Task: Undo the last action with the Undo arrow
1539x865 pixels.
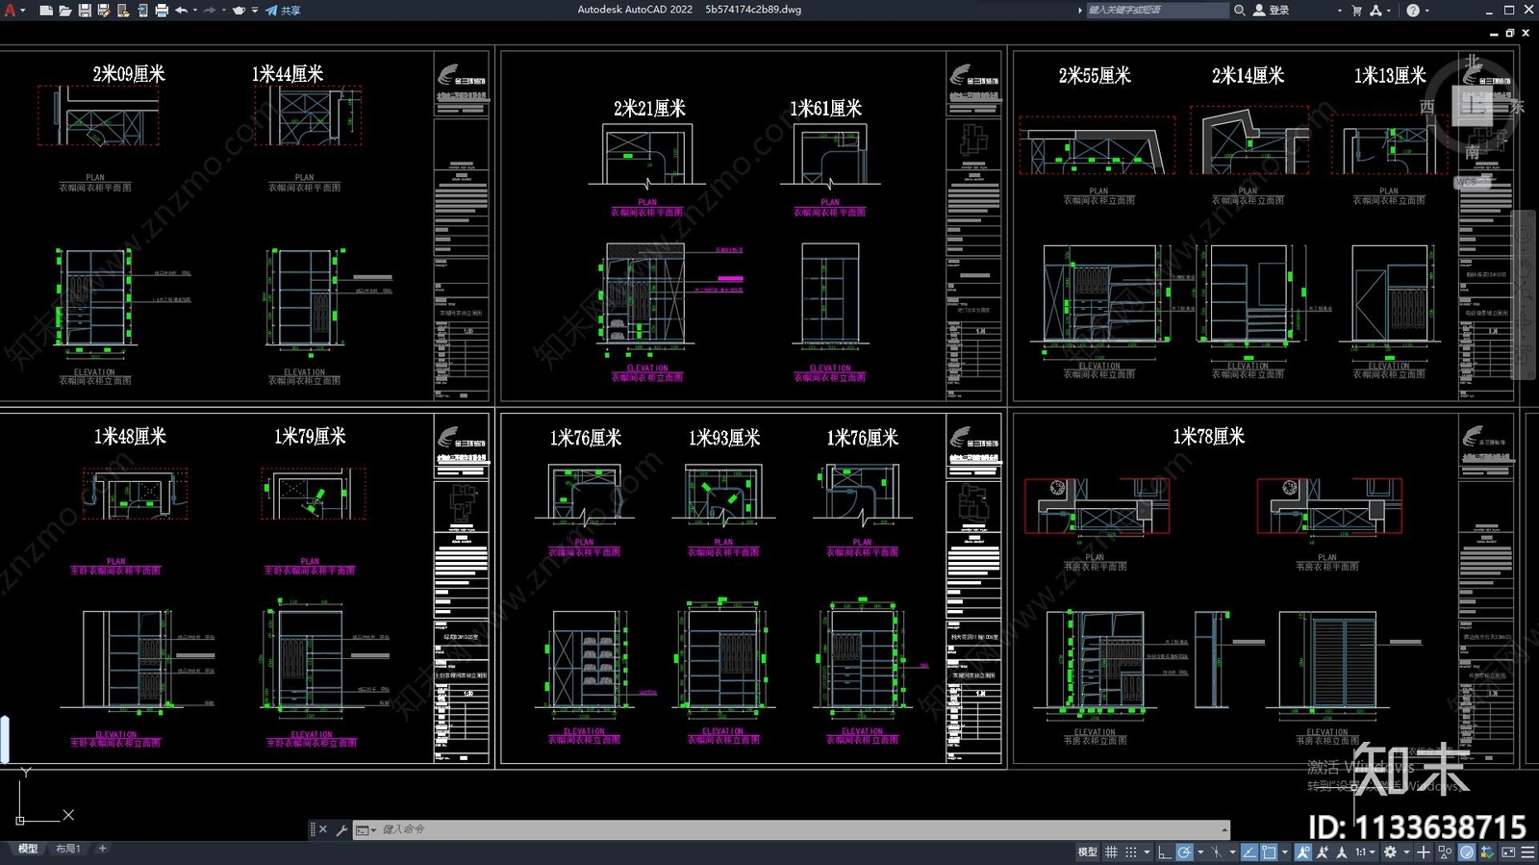Action: click(181, 11)
